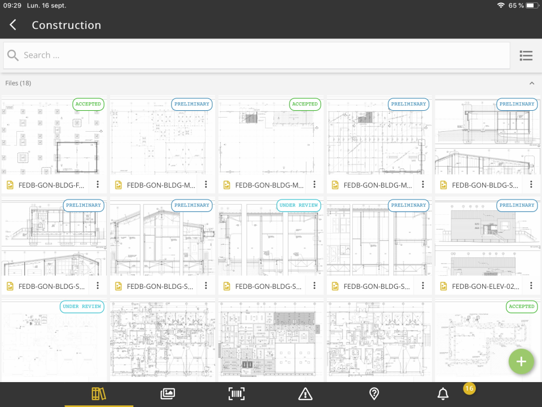The height and width of the screenshot is (407, 542).
Task: Open the notifications bell tab
Action: point(443,394)
